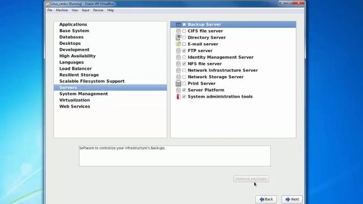Open the Machine menu
Screen dimensions: 363x204
tap(62, 10)
